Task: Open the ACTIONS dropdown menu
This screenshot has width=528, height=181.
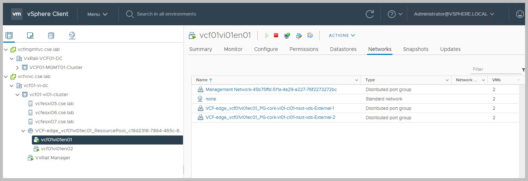Action: 342,35
